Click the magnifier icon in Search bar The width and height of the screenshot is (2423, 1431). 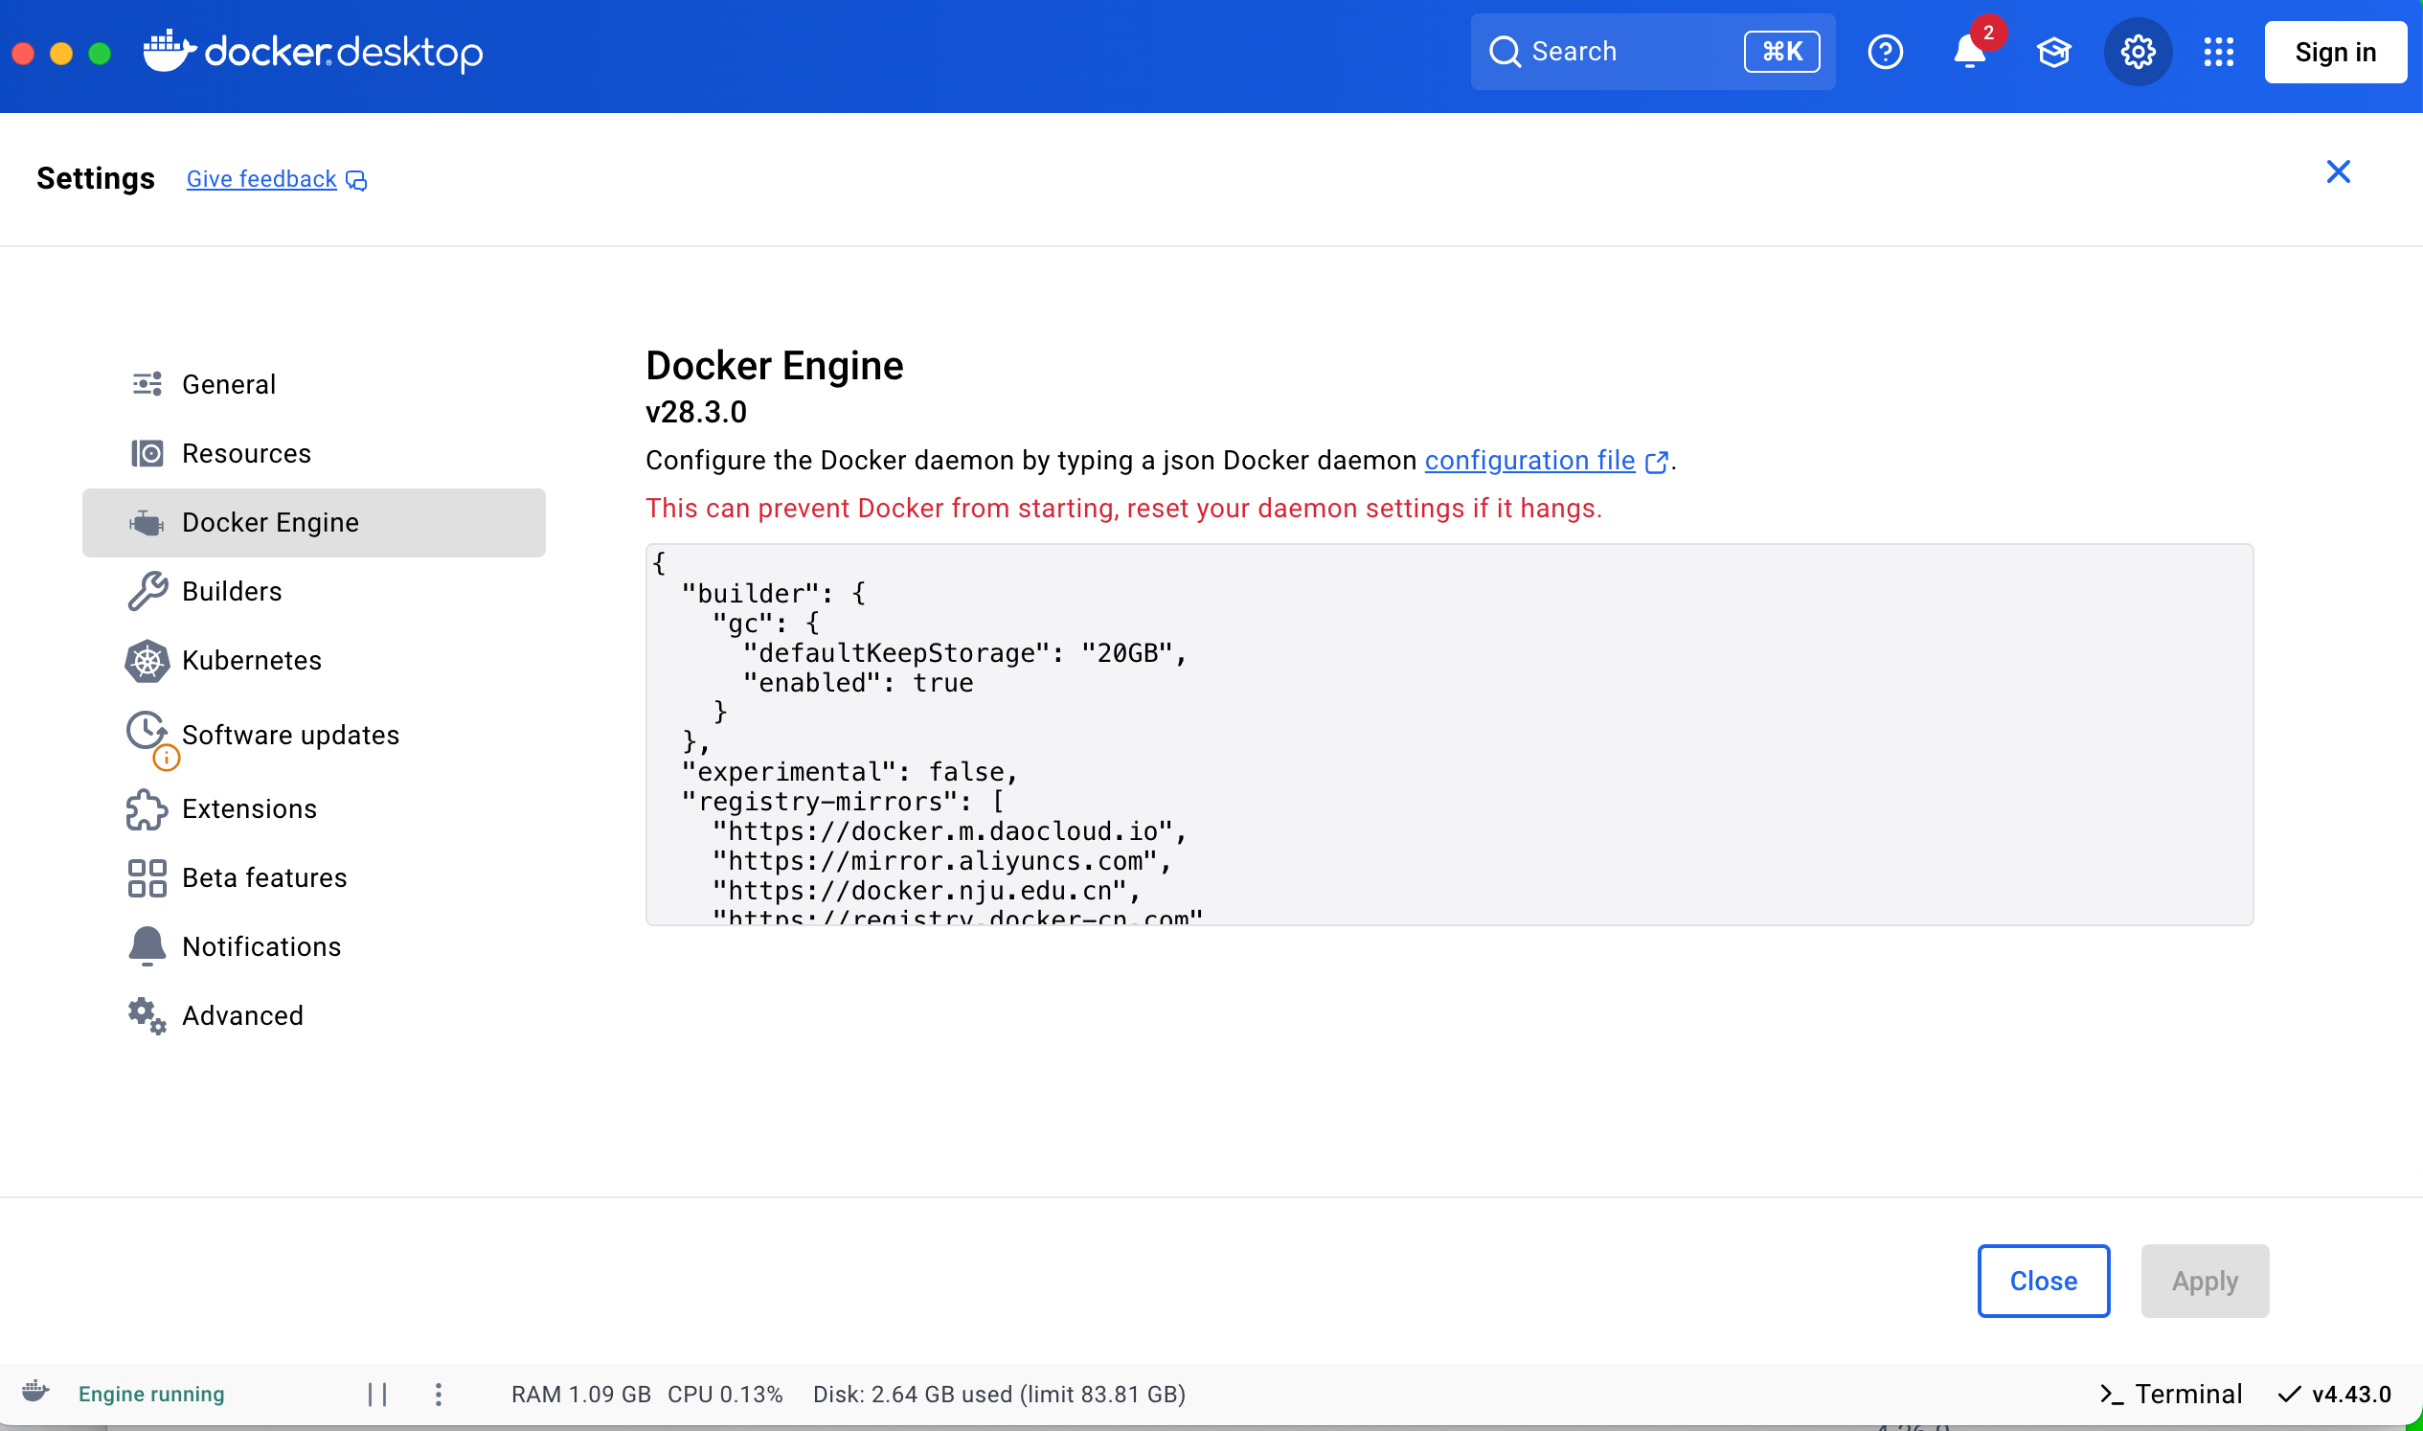1505,51
